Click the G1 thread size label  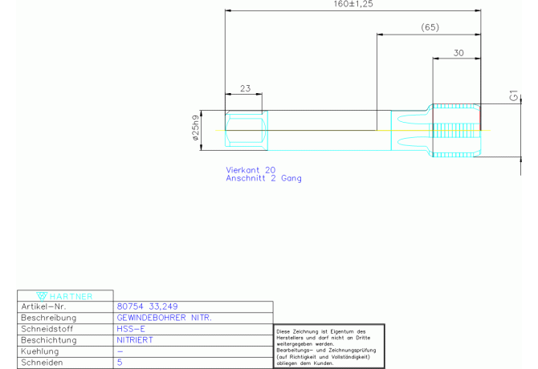pyautogui.click(x=514, y=96)
